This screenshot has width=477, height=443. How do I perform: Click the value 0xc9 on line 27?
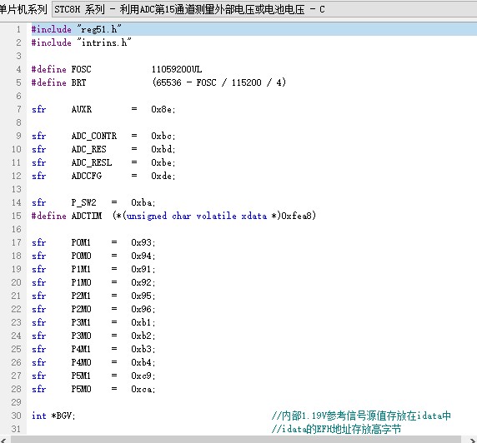coord(143,376)
